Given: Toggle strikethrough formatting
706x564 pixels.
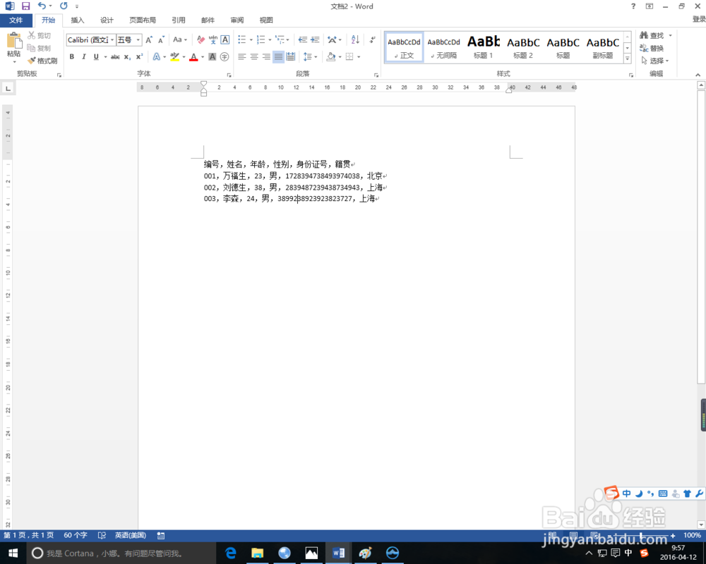Looking at the screenshot, I should point(115,56).
